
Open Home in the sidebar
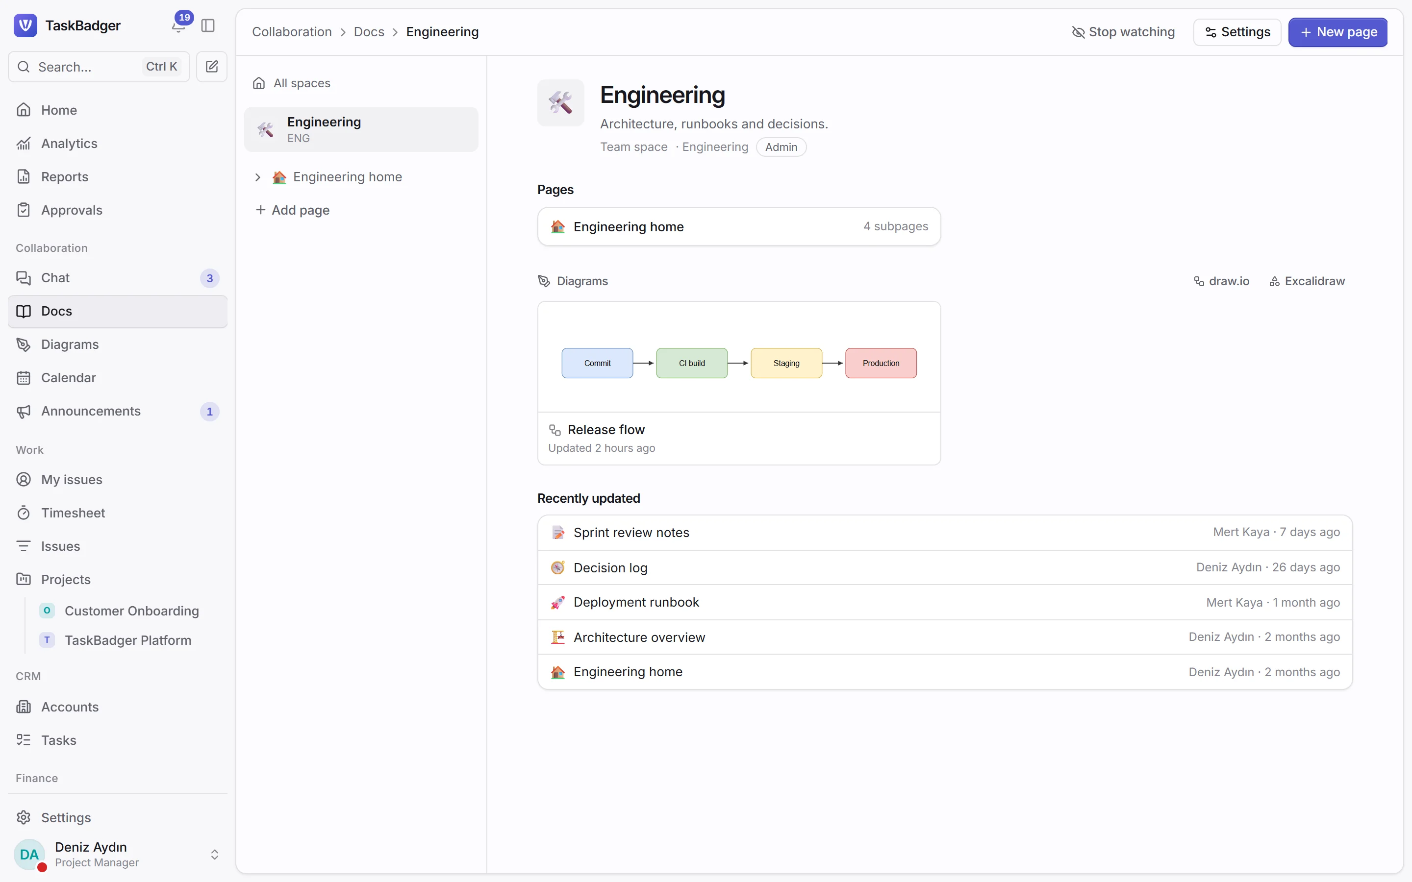tap(117, 110)
